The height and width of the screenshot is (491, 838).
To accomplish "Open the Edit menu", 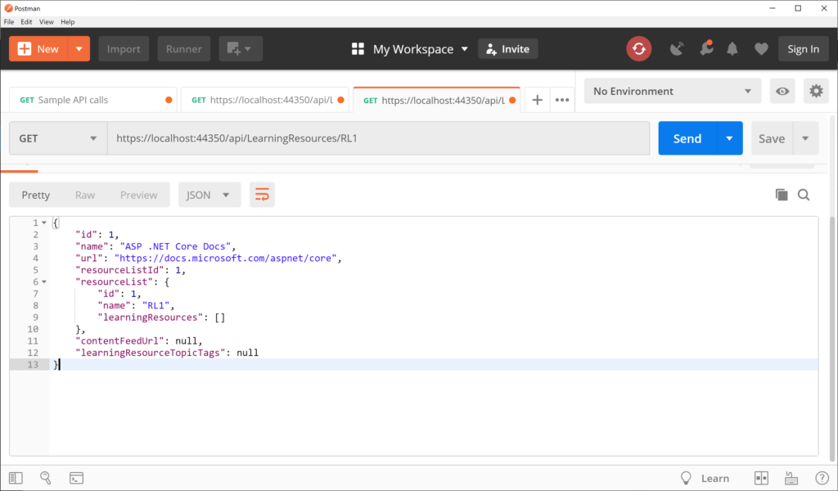I will (26, 22).
